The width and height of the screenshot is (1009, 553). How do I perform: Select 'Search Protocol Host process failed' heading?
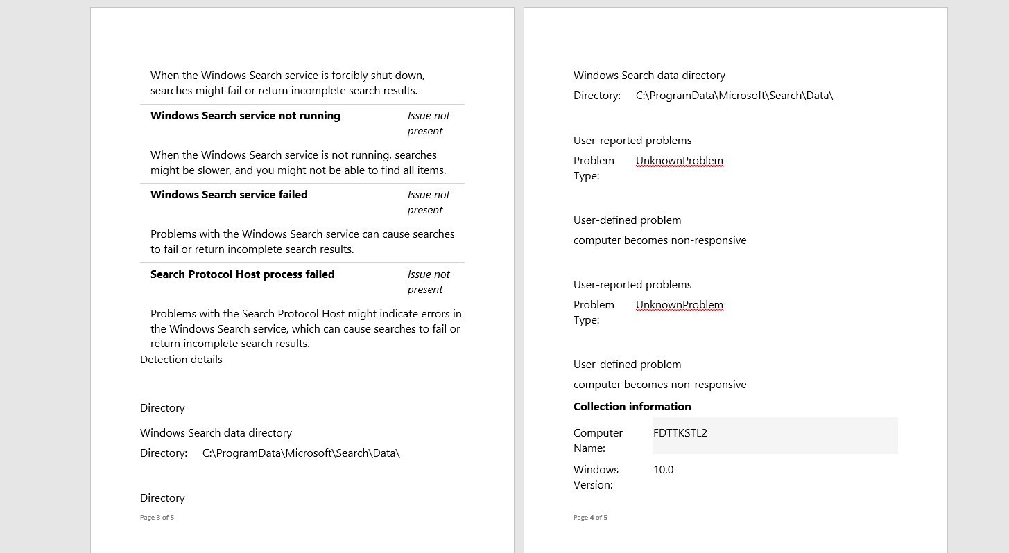tap(242, 274)
